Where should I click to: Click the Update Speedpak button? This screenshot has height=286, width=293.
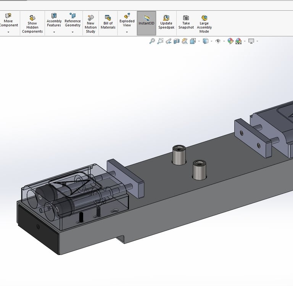coord(166,23)
